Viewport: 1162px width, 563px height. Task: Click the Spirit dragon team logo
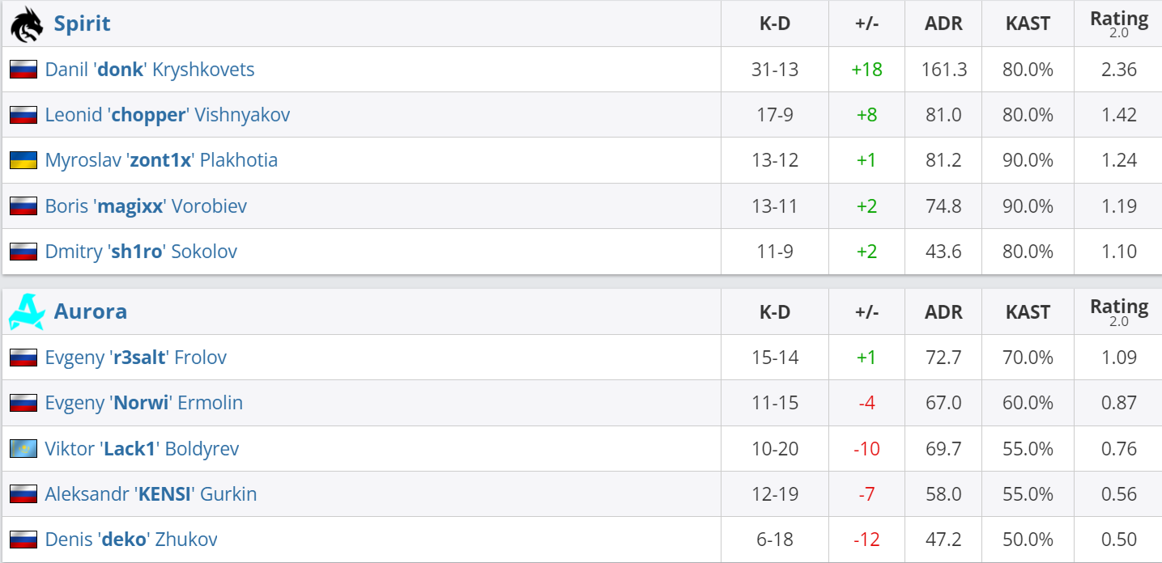[26, 24]
